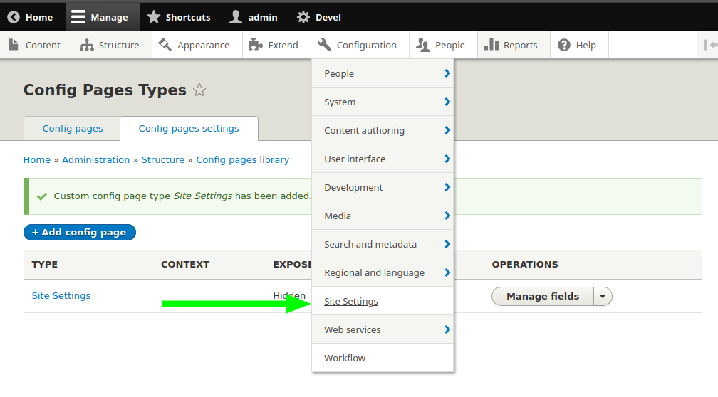
Task: Open Site Settings in Configuration menu
Action: pos(351,302)
